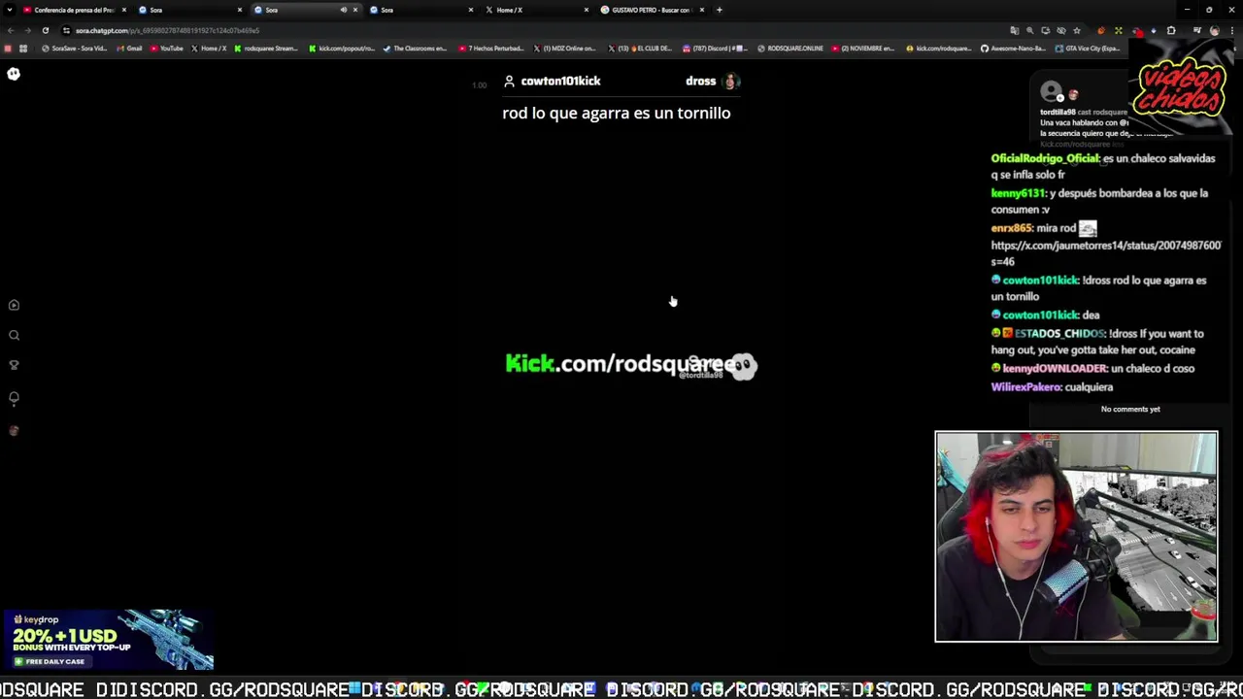
Task: Open RODSQUARE.ONLINE bookmark
Action: [790, 49]
